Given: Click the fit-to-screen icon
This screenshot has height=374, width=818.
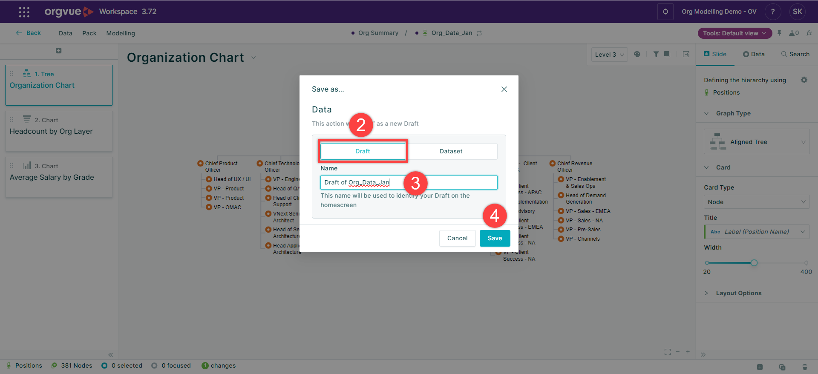Looking at the screenshot, I should coord(667,352).
